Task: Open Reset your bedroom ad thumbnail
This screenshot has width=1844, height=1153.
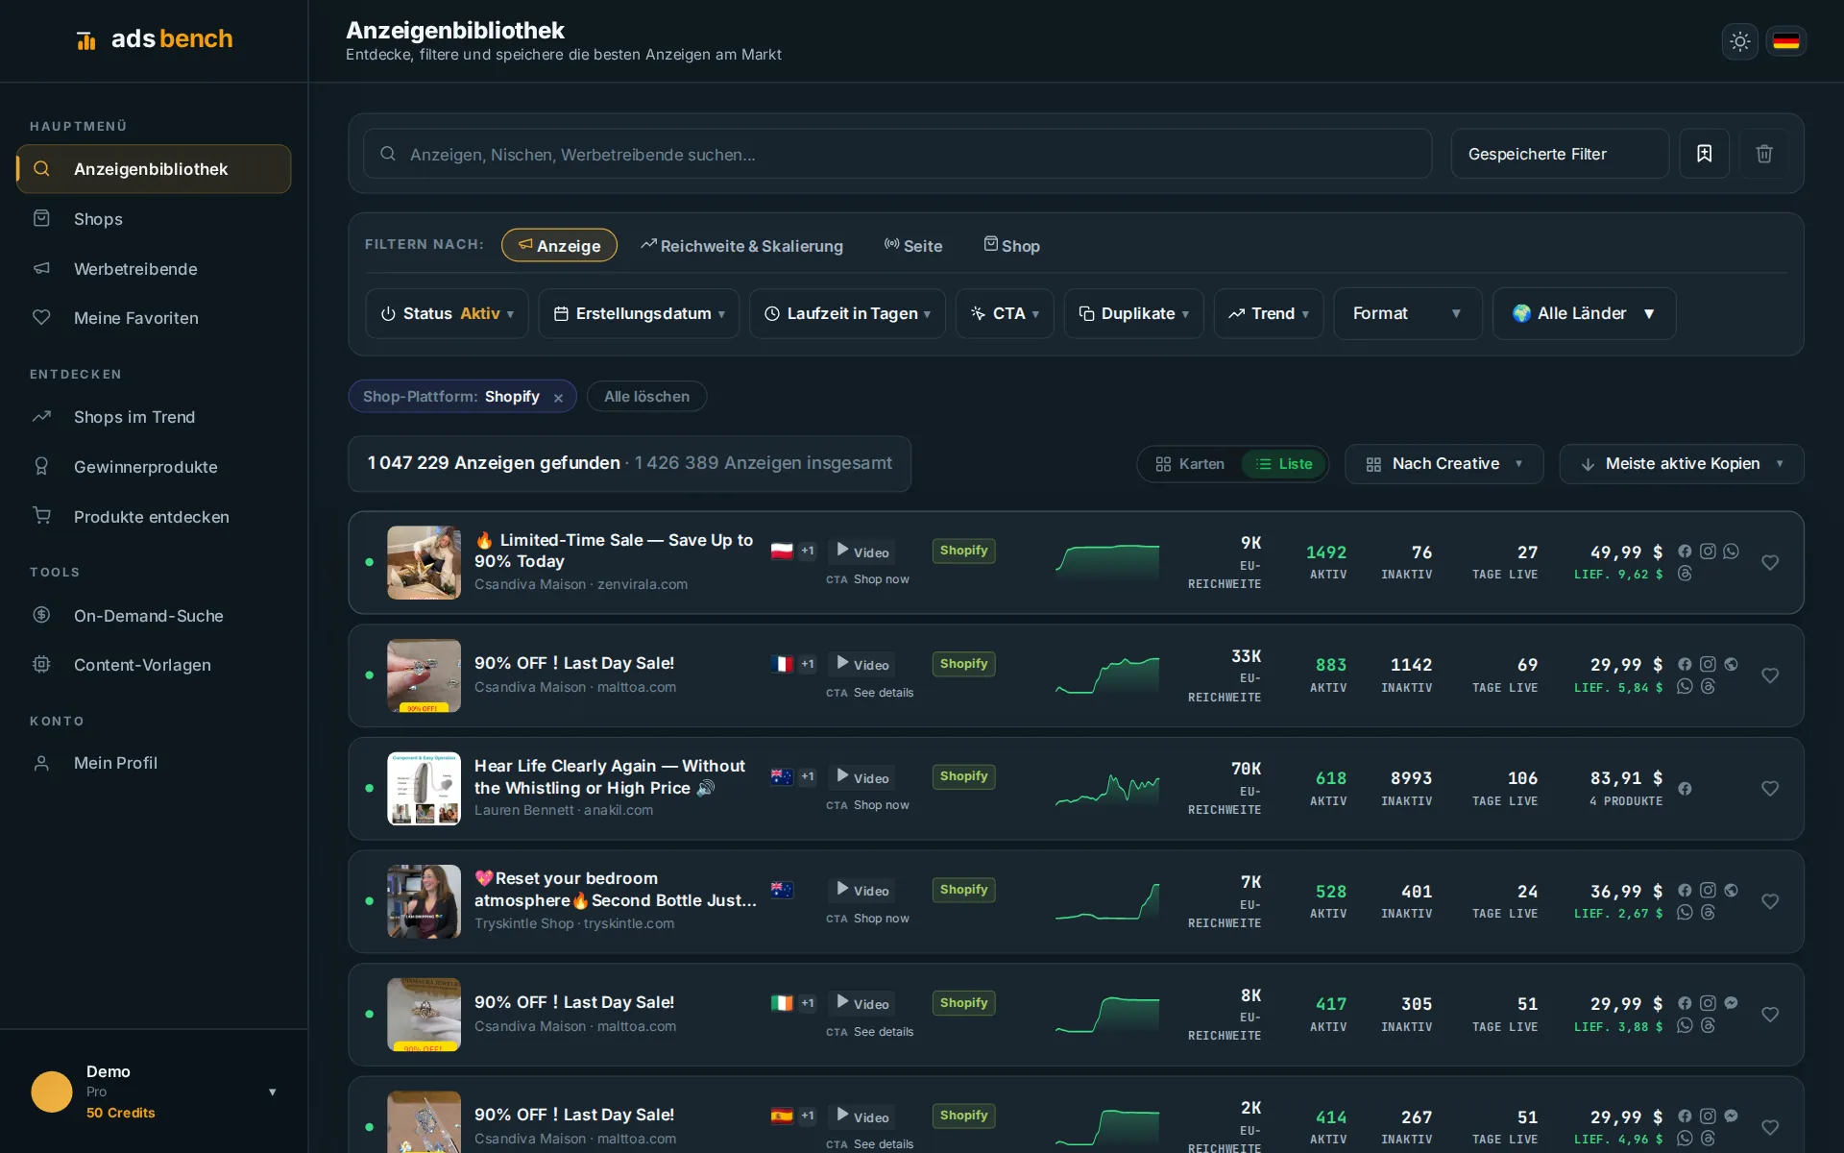Action: [x=424, y=902]
